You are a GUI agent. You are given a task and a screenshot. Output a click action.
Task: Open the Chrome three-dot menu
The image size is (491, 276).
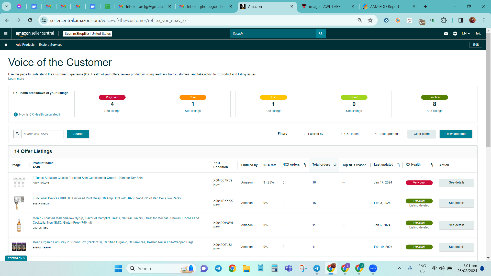pyautogui.click(x=484, y=20)
